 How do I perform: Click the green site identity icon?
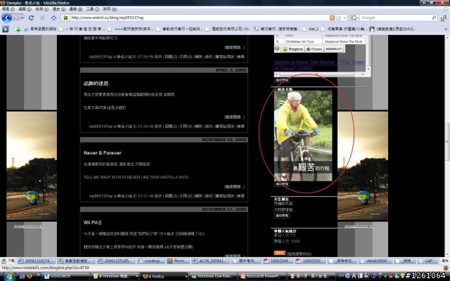[65, 18]
